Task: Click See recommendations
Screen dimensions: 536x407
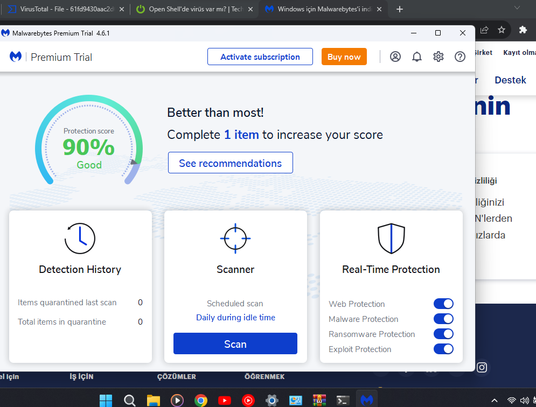Action: click(x=231, y=163)
